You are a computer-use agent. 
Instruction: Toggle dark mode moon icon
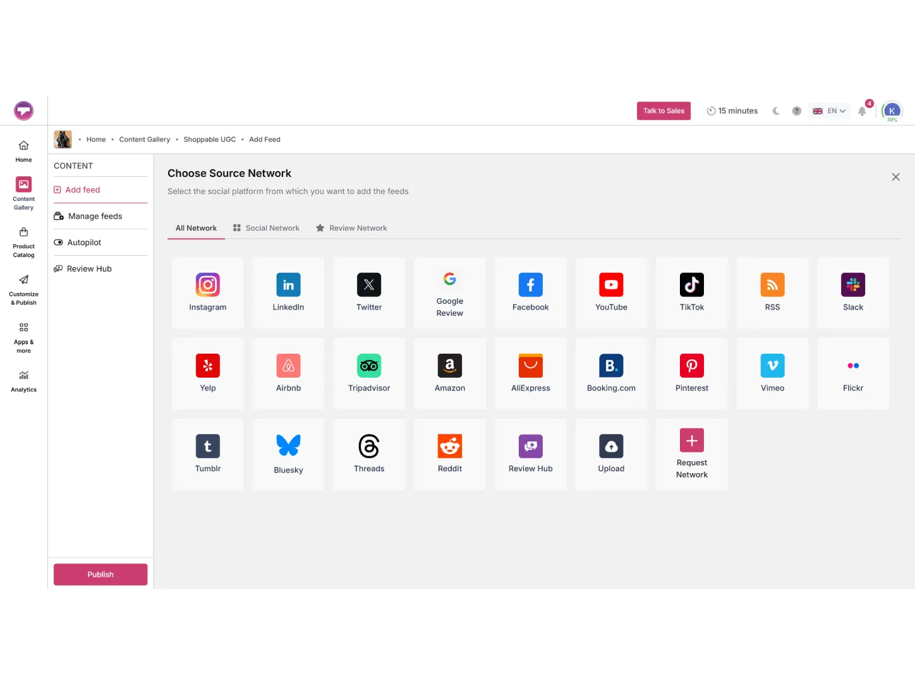(x=776, y=111)
